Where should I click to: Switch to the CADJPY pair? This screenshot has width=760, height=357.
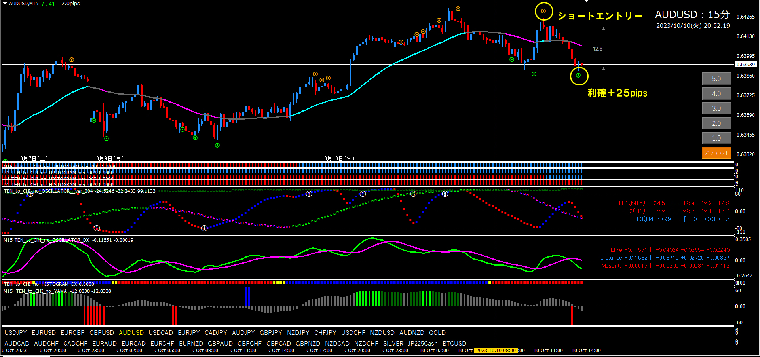click(x=216, y=333)
